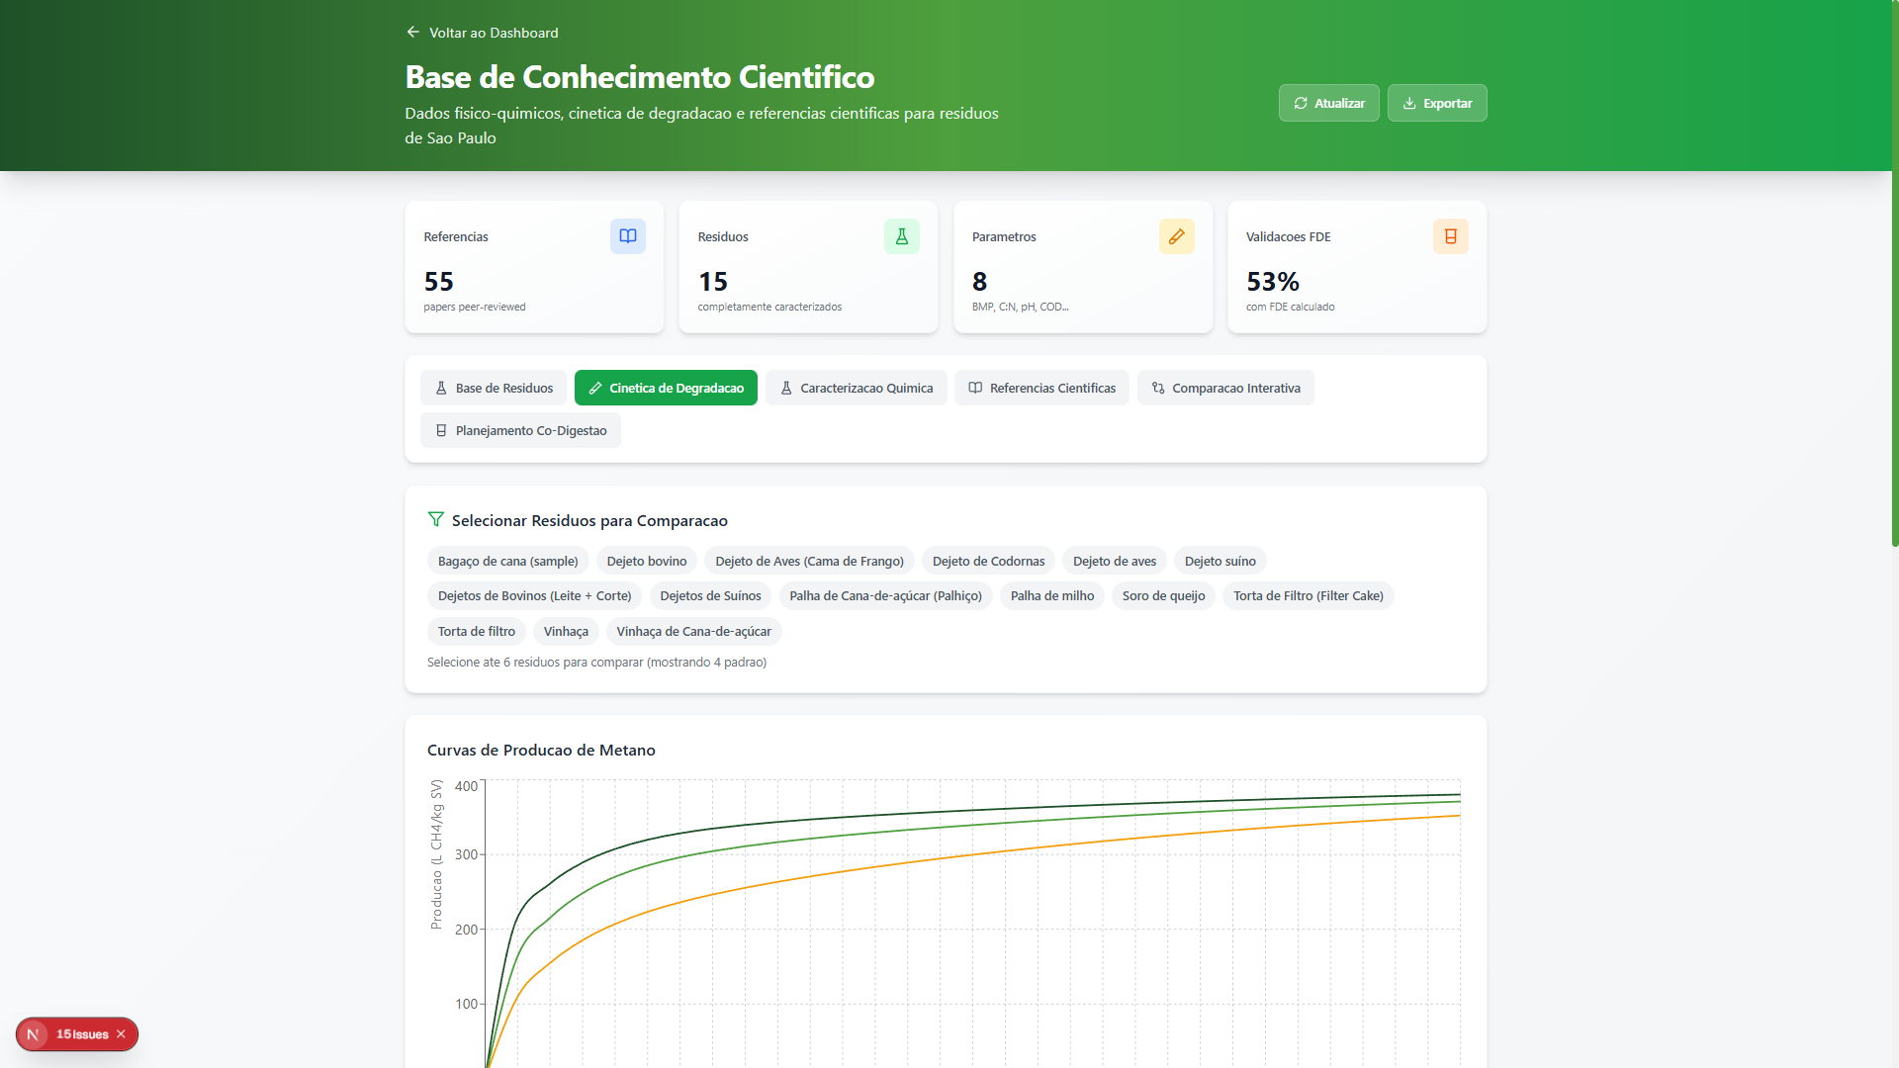
Task: Open the Referencias Cientificas tab
Action: point(1041,388)
